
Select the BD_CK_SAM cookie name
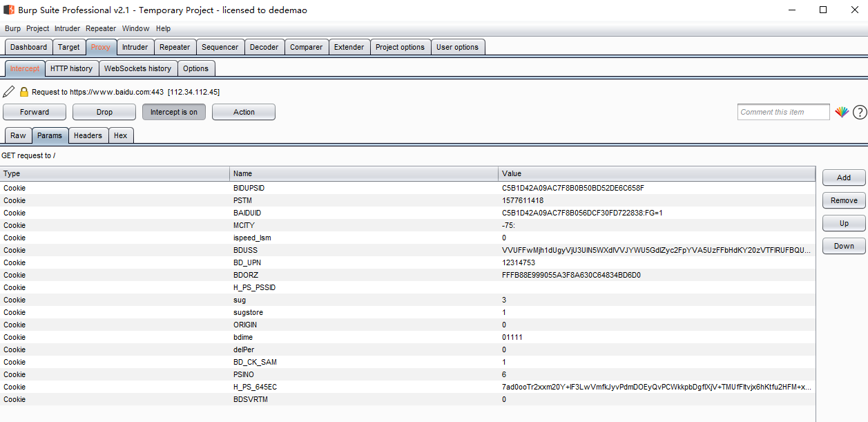255,362
